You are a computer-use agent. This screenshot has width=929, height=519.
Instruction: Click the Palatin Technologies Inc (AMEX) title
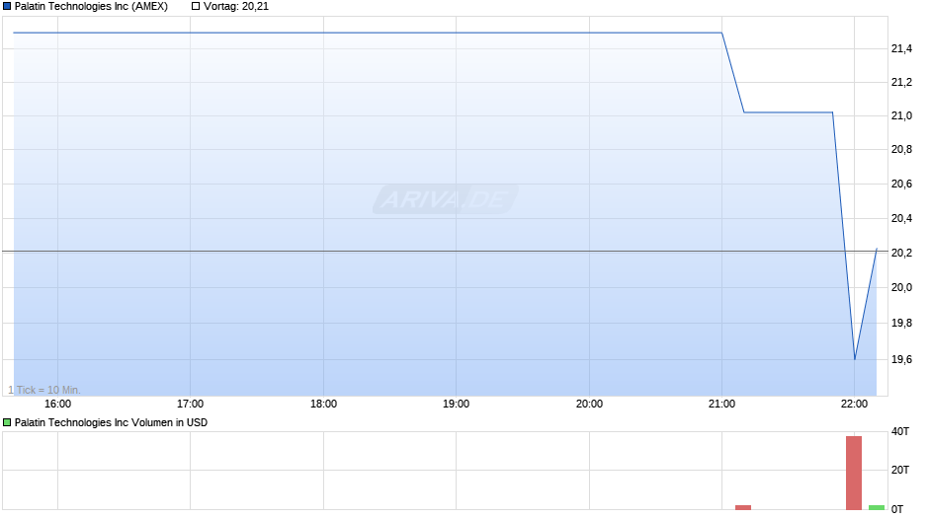coord(91,7)
